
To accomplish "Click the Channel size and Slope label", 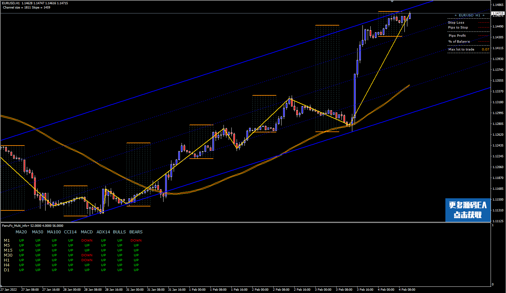I will click(27, 8).
